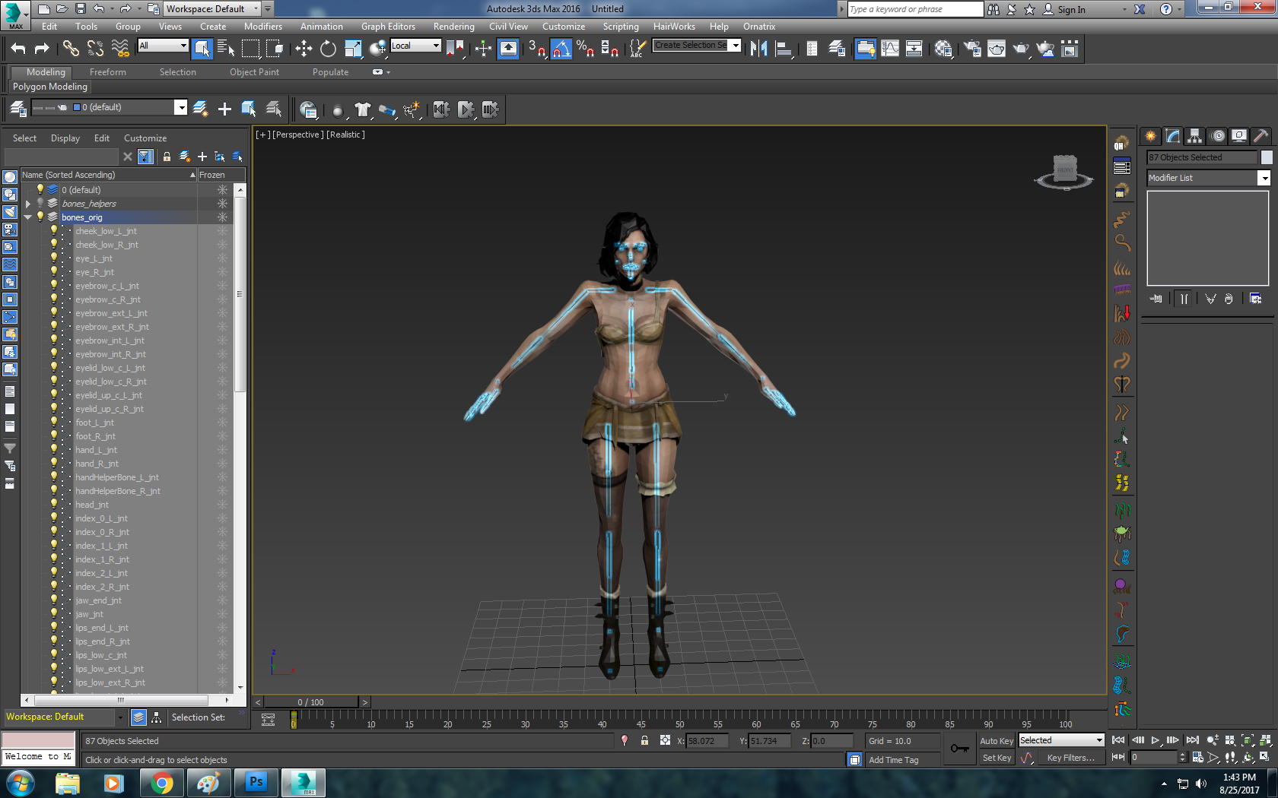
Task: Open Select by Name dialog
Action: (x=226, y=49)
